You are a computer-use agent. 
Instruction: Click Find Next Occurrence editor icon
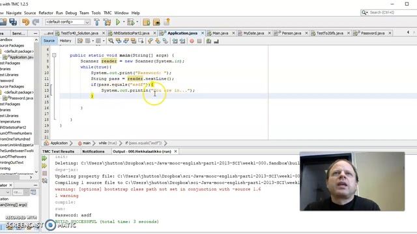[126, 41]
